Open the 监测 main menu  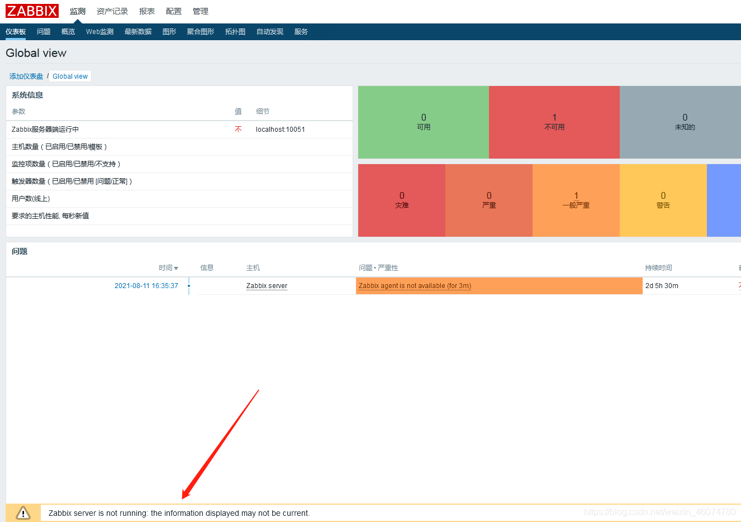[x=78, y=11]
